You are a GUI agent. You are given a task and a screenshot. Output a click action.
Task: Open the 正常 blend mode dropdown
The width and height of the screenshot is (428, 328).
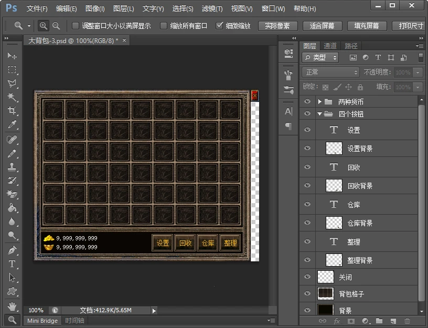[330, 72]
